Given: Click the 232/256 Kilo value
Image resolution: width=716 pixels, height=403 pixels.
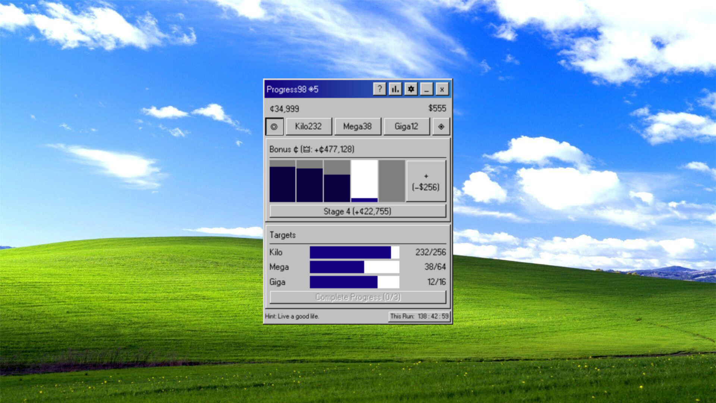Looking at the screenshot, I should (431, 252).
